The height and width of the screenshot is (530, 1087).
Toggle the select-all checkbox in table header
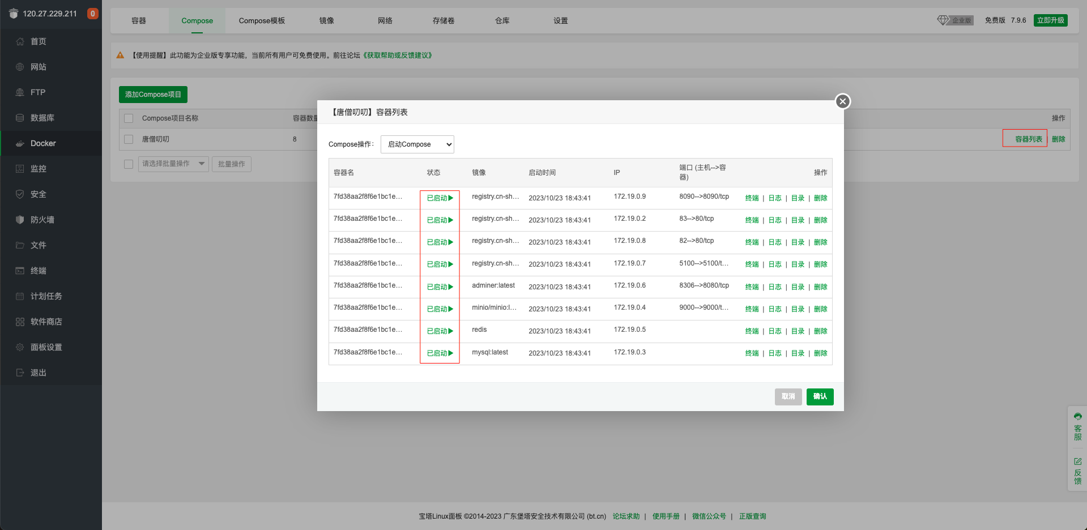[x=129, y=118]
